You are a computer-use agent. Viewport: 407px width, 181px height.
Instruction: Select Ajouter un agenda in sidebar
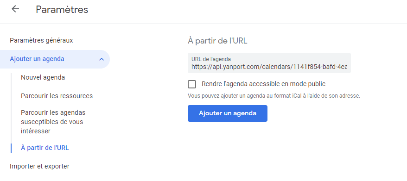55,59
